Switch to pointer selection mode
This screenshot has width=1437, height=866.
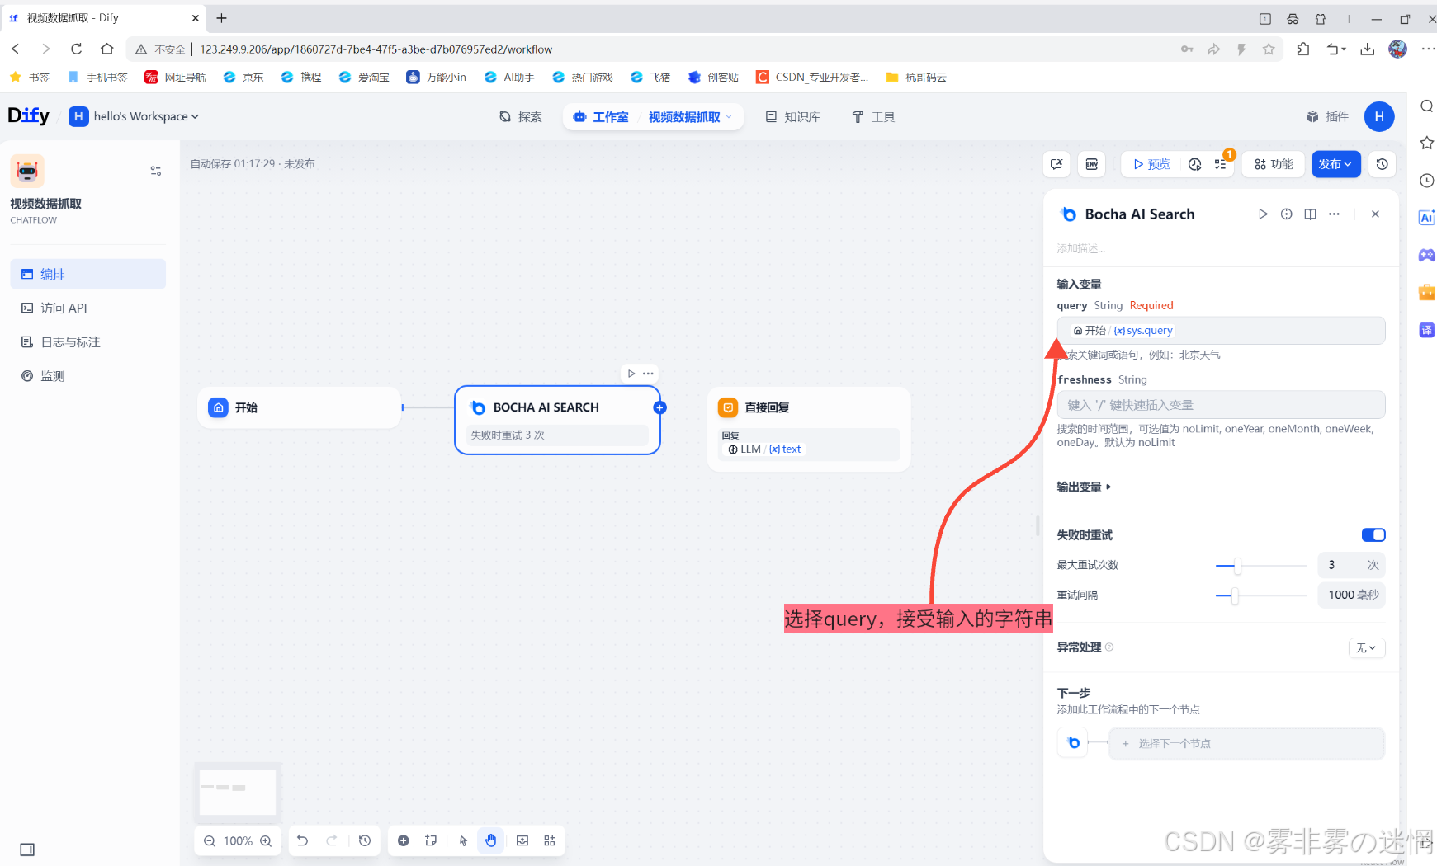pos(463,840)
